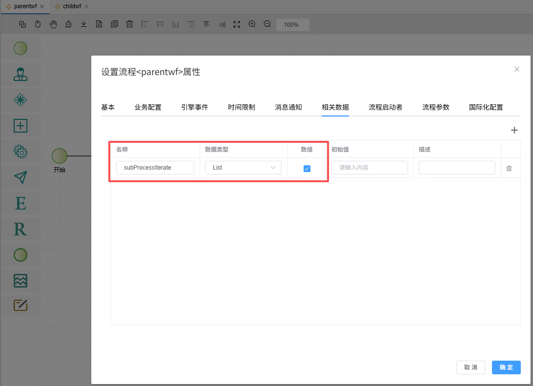Open the 流程参数 tab in the dialog

click(436, 107)
